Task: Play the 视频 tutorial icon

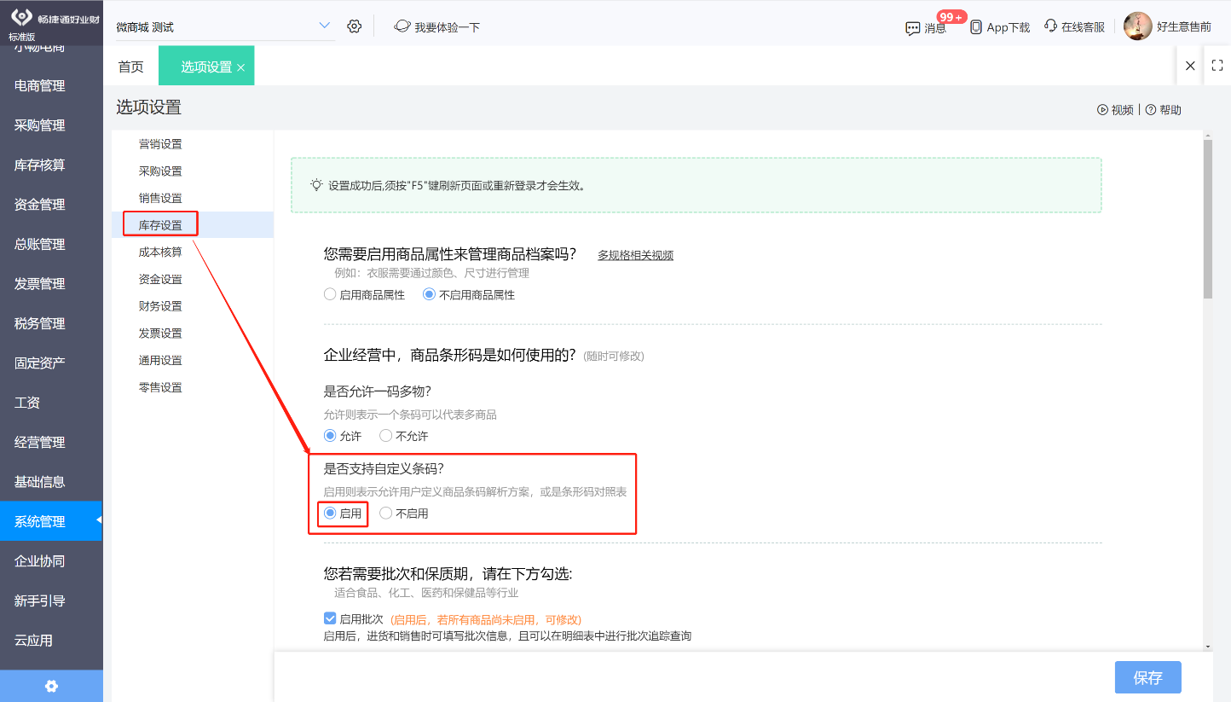Action: point(1102,110)
